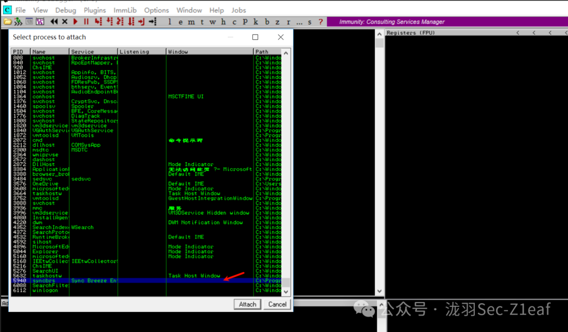Click process list scrollbar up arrow
This screenshot has height=332, width=568.
286,53
